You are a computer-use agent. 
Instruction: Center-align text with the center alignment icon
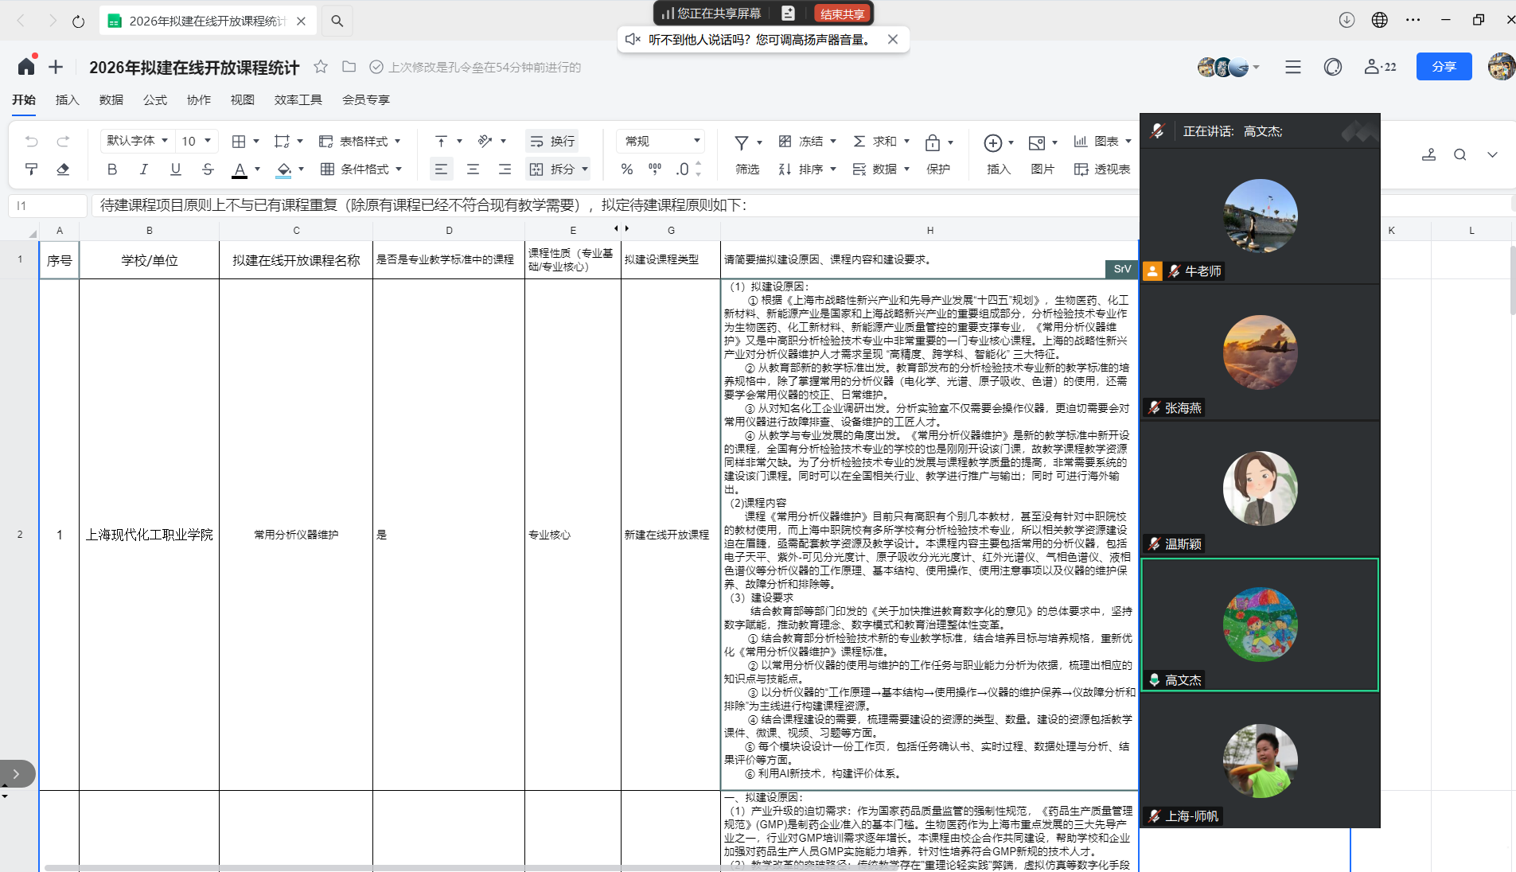coord(473,169)
